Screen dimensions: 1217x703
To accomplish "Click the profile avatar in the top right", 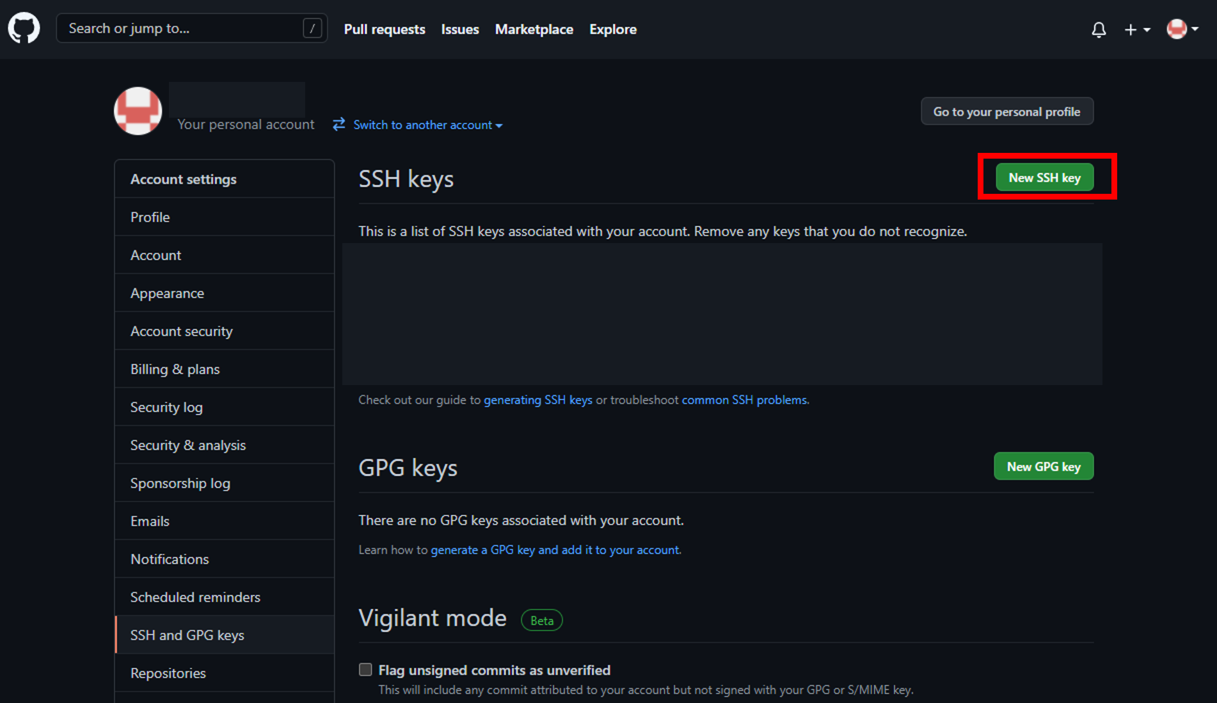I will (1177, 29).
